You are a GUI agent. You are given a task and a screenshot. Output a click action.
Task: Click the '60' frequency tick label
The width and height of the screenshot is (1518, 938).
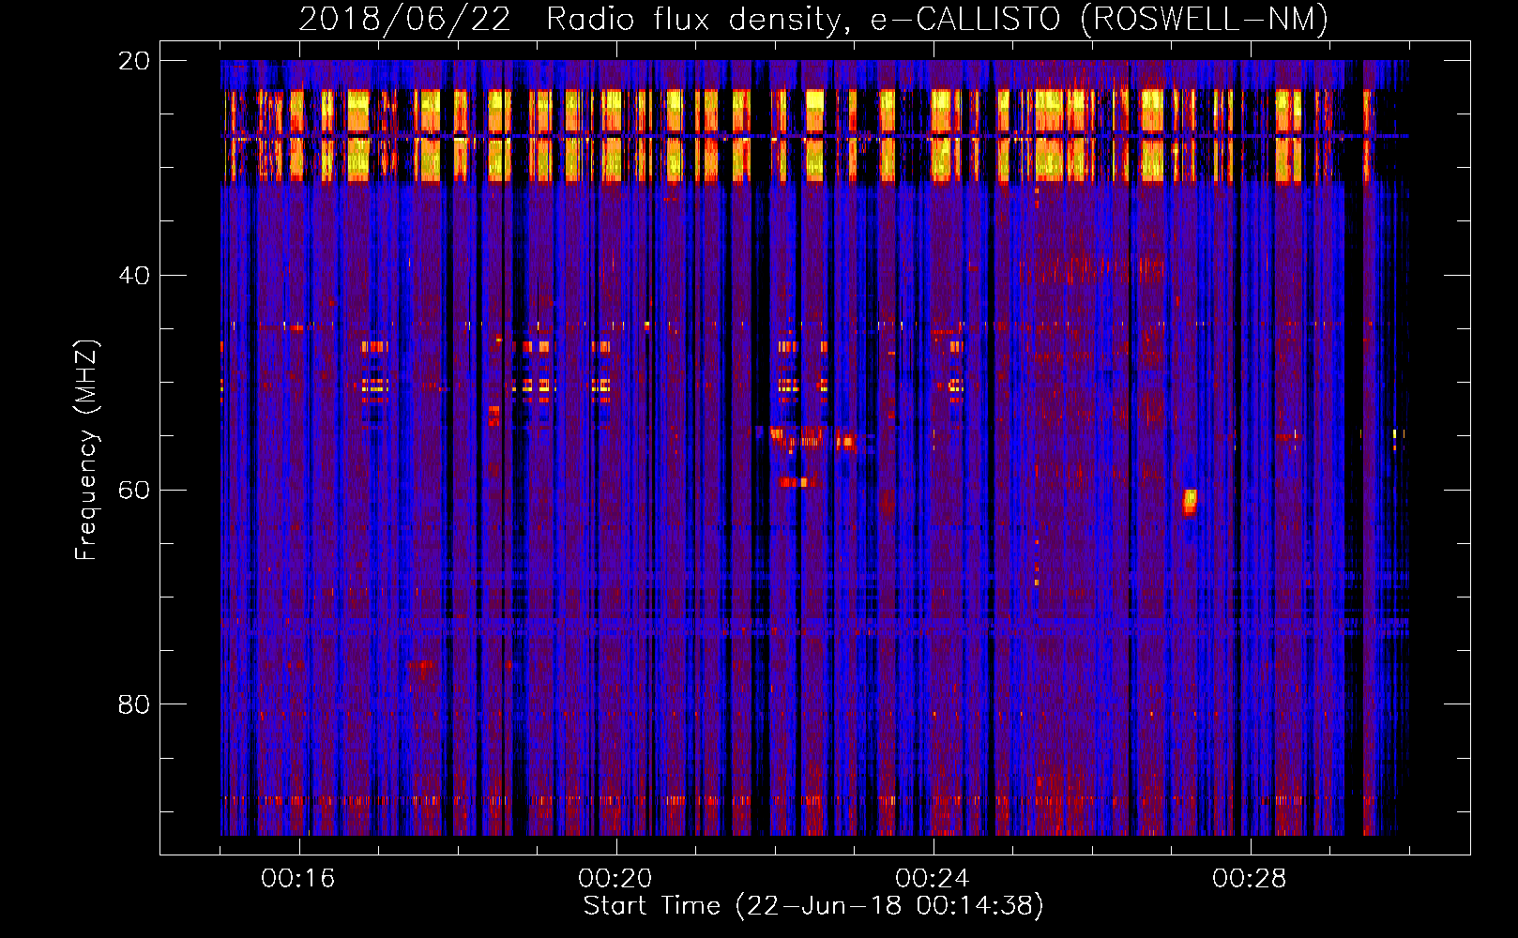pos(134,491)
